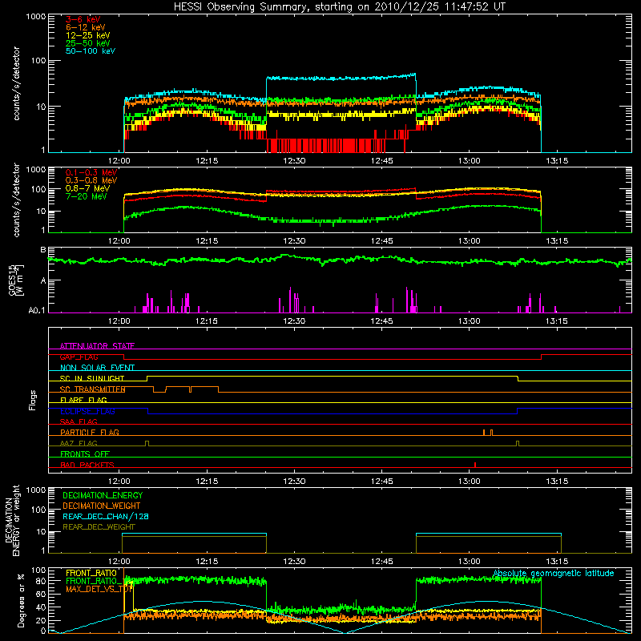Select the SC_TRANSMITTER flag label

tap(92, 389)
